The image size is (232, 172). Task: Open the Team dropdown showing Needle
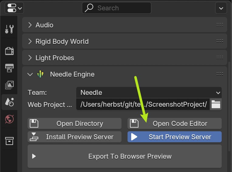click(149, 92)
